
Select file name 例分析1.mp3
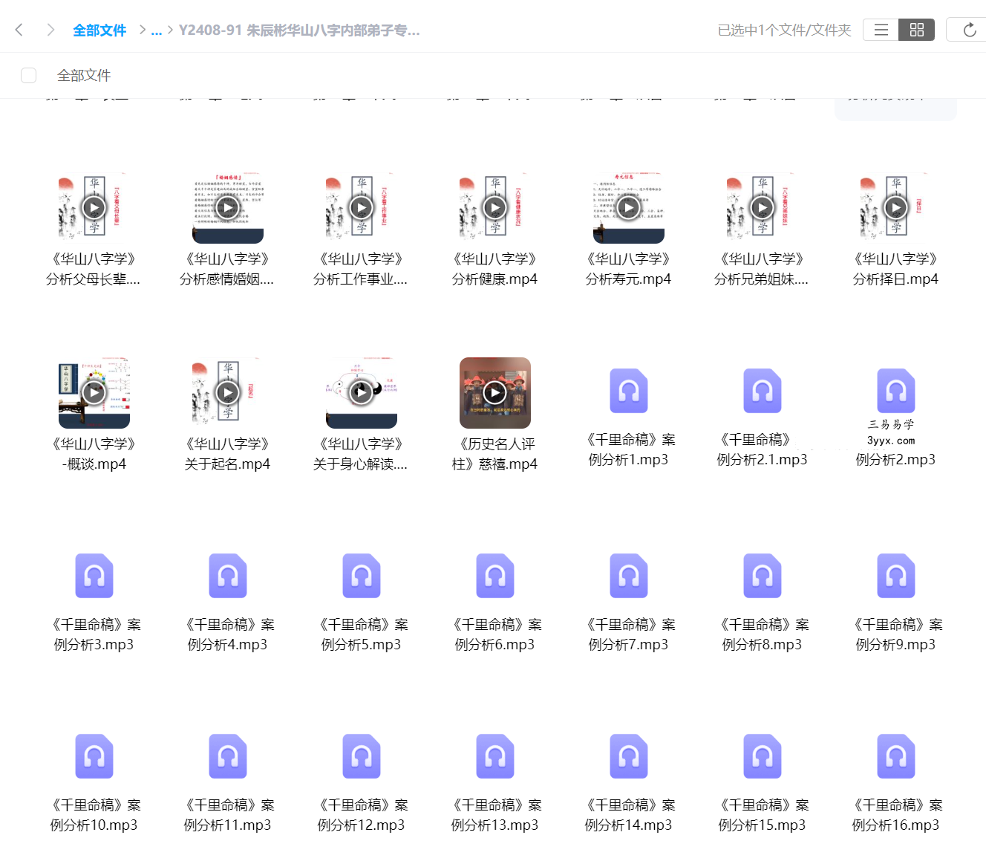[628, 460]
